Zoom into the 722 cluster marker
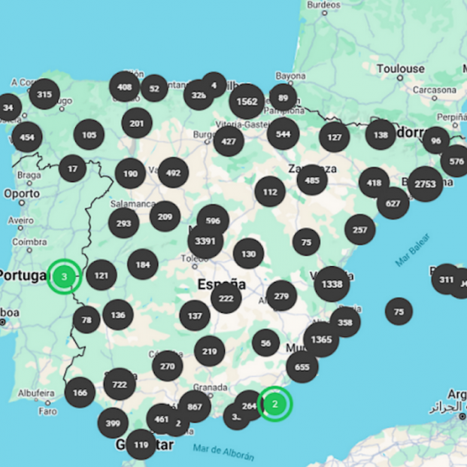Image resolution: width=467 pixels, height=467 pixels. tap(120, 384)
